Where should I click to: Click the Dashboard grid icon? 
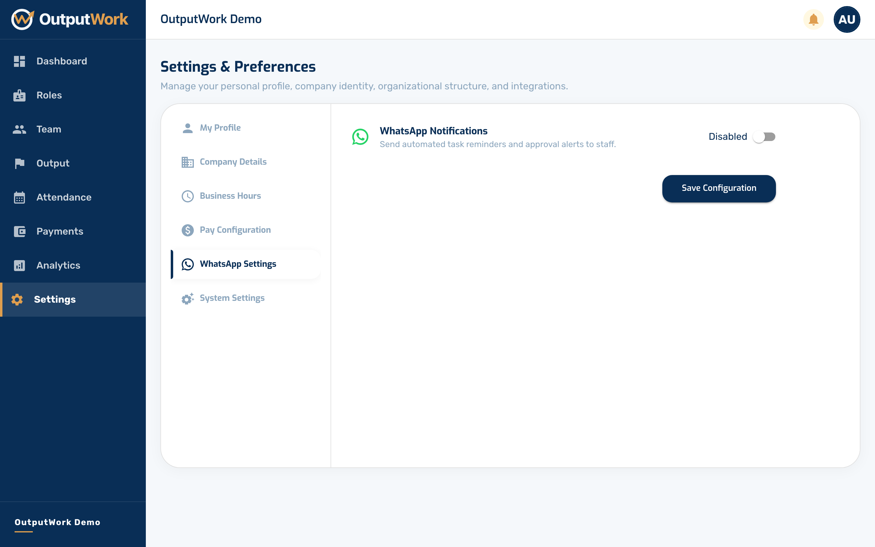pyautogui.click(x=19, y=61)
